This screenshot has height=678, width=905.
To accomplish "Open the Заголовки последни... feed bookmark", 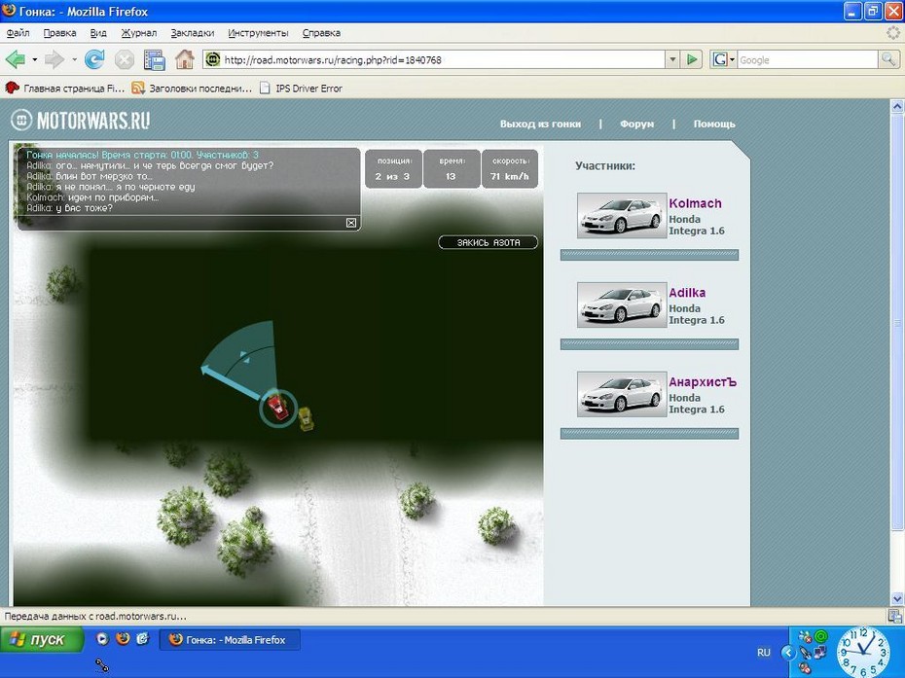I will pos(193,89).
